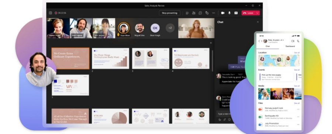Open slide 1 We Create Extra Ordinary Experiences
332x134 pixels.
pos(70,58)
